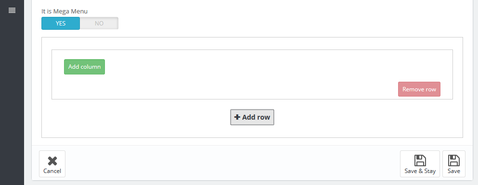Viewport: 478px width, 185px height.
Task: Click the floppy disk icon on the Save button
Action: 453,160
